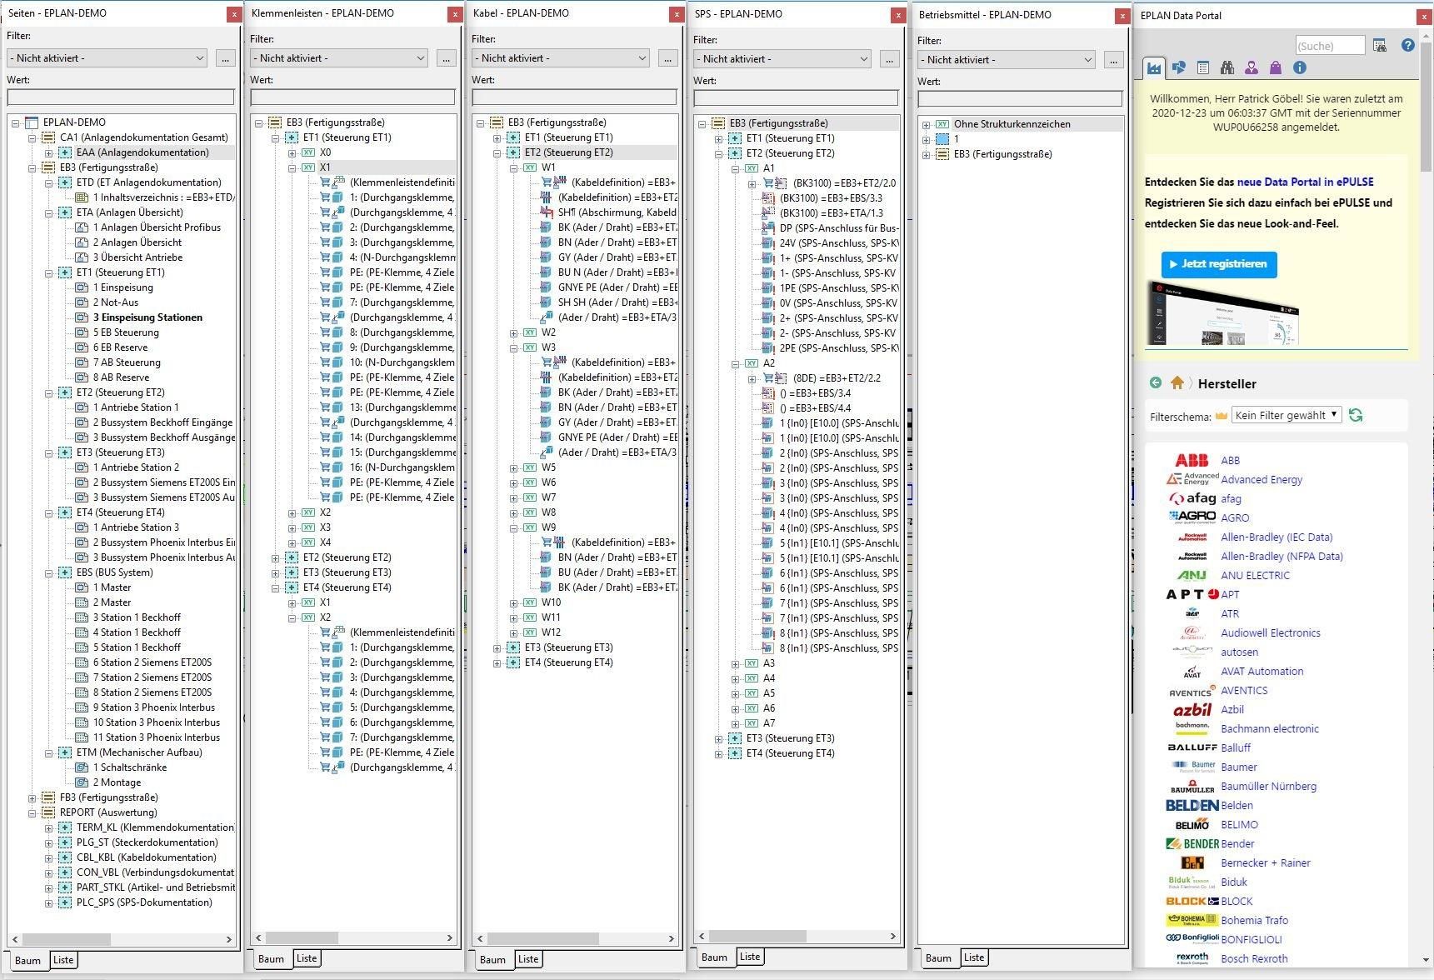This screenshot has width=1434, height=980.
Task: Switch to the Liste tab in Betriebsmittel panel
Action: coord(973,957)
